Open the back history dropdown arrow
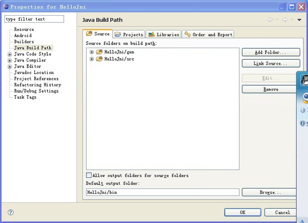308x223 pixels. [x=277, y=19]
